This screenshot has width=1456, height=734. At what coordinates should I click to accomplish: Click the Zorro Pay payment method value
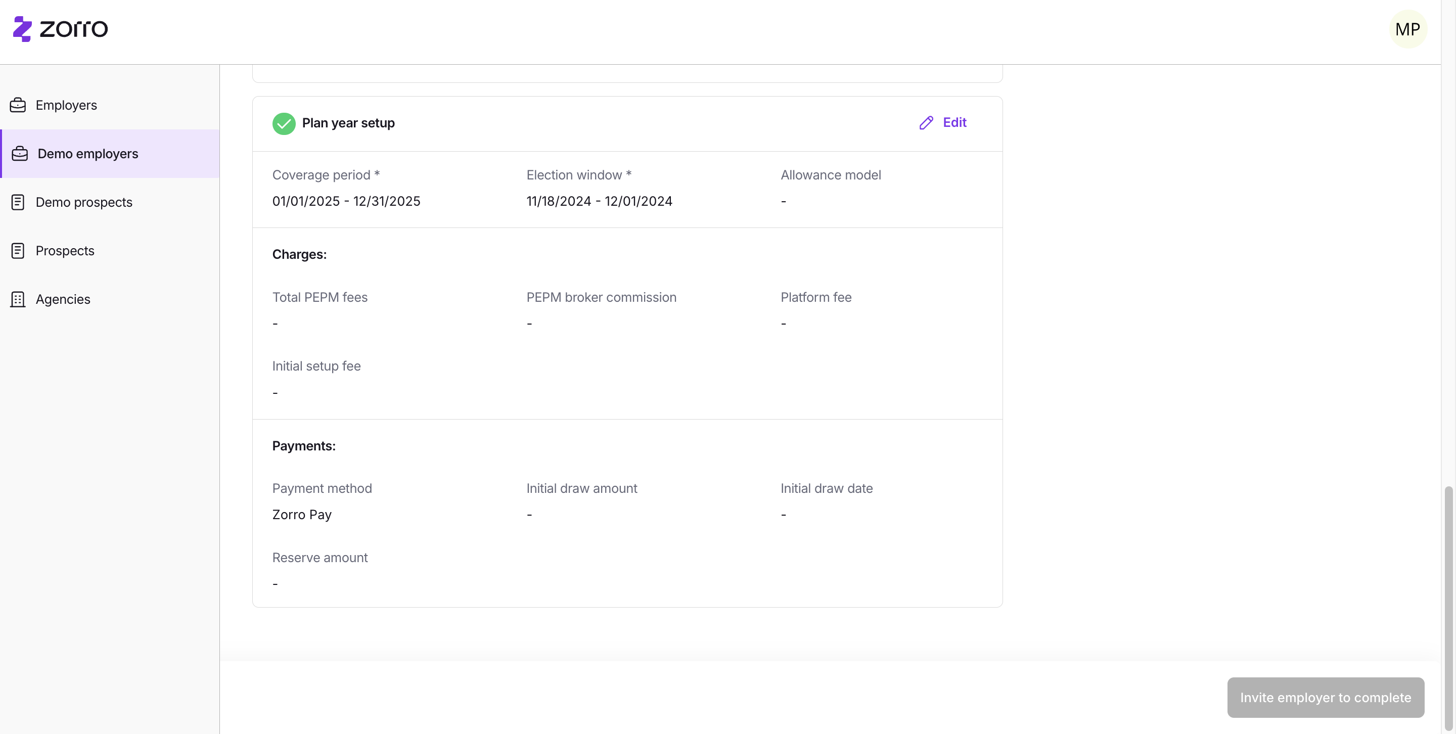pos(302,515)
